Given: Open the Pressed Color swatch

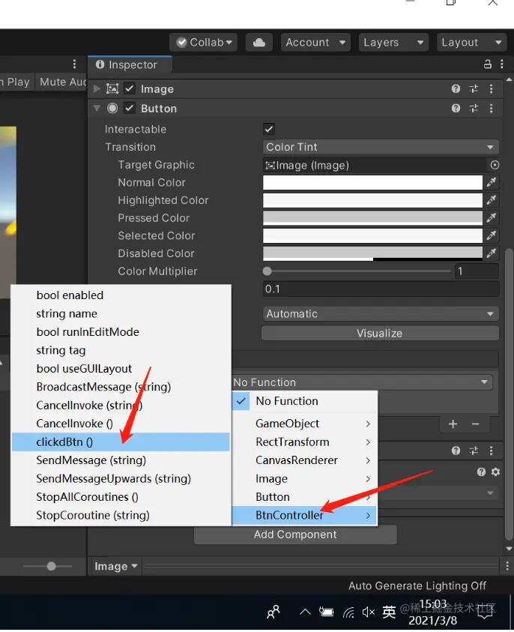Looking at the screenshot, I should point(372,217).
